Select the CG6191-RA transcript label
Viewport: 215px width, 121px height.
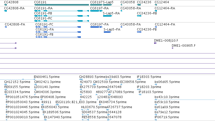coord(43,8)
